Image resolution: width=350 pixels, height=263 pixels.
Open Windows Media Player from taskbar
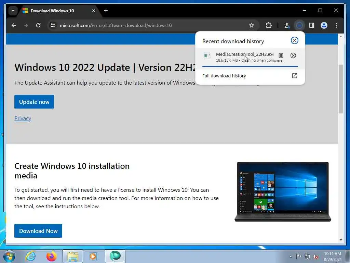[93, 256]
